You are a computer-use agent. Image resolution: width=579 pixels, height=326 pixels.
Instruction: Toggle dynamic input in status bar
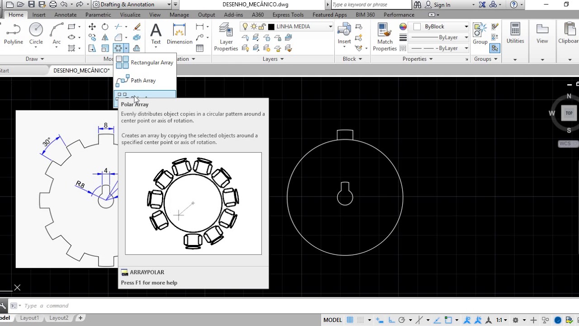380,320
